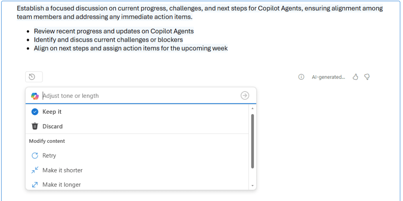Click the Make it longer arrows icon

tap(35, 184)
